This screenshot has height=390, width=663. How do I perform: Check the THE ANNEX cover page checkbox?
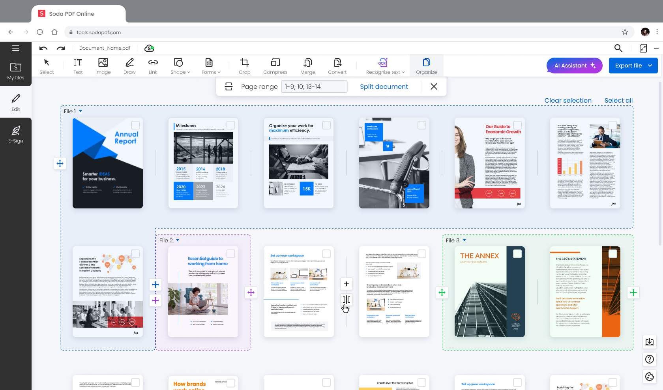click(518, 254)
